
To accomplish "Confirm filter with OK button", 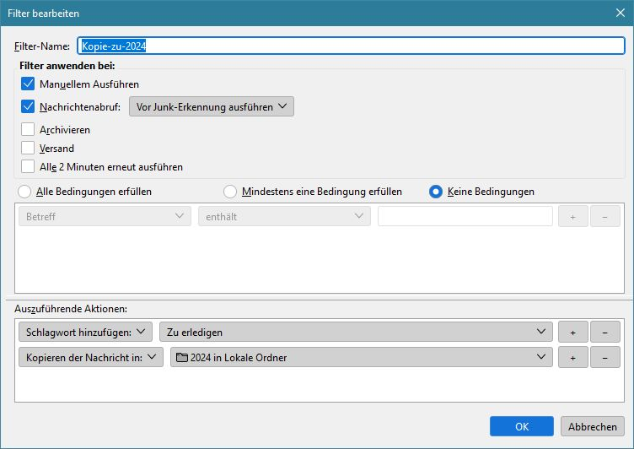I will pyautogui.click(x=522, y=426).
